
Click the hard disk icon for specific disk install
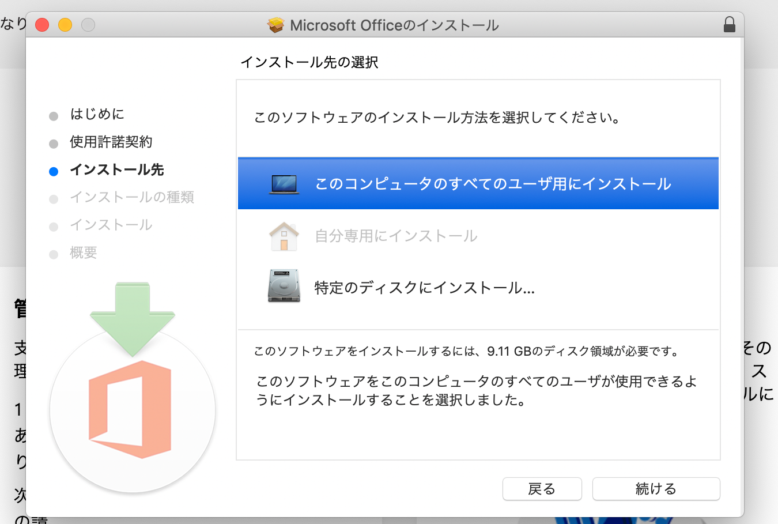click(x=284, y=286)
